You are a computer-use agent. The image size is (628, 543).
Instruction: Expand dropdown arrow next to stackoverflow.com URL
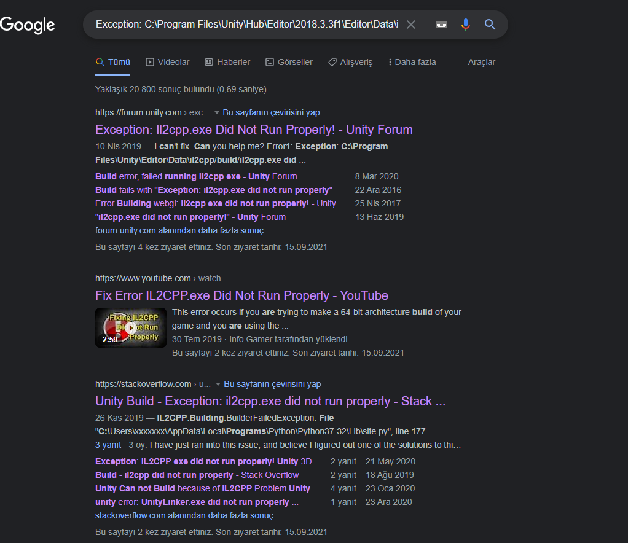pos(218,385)
